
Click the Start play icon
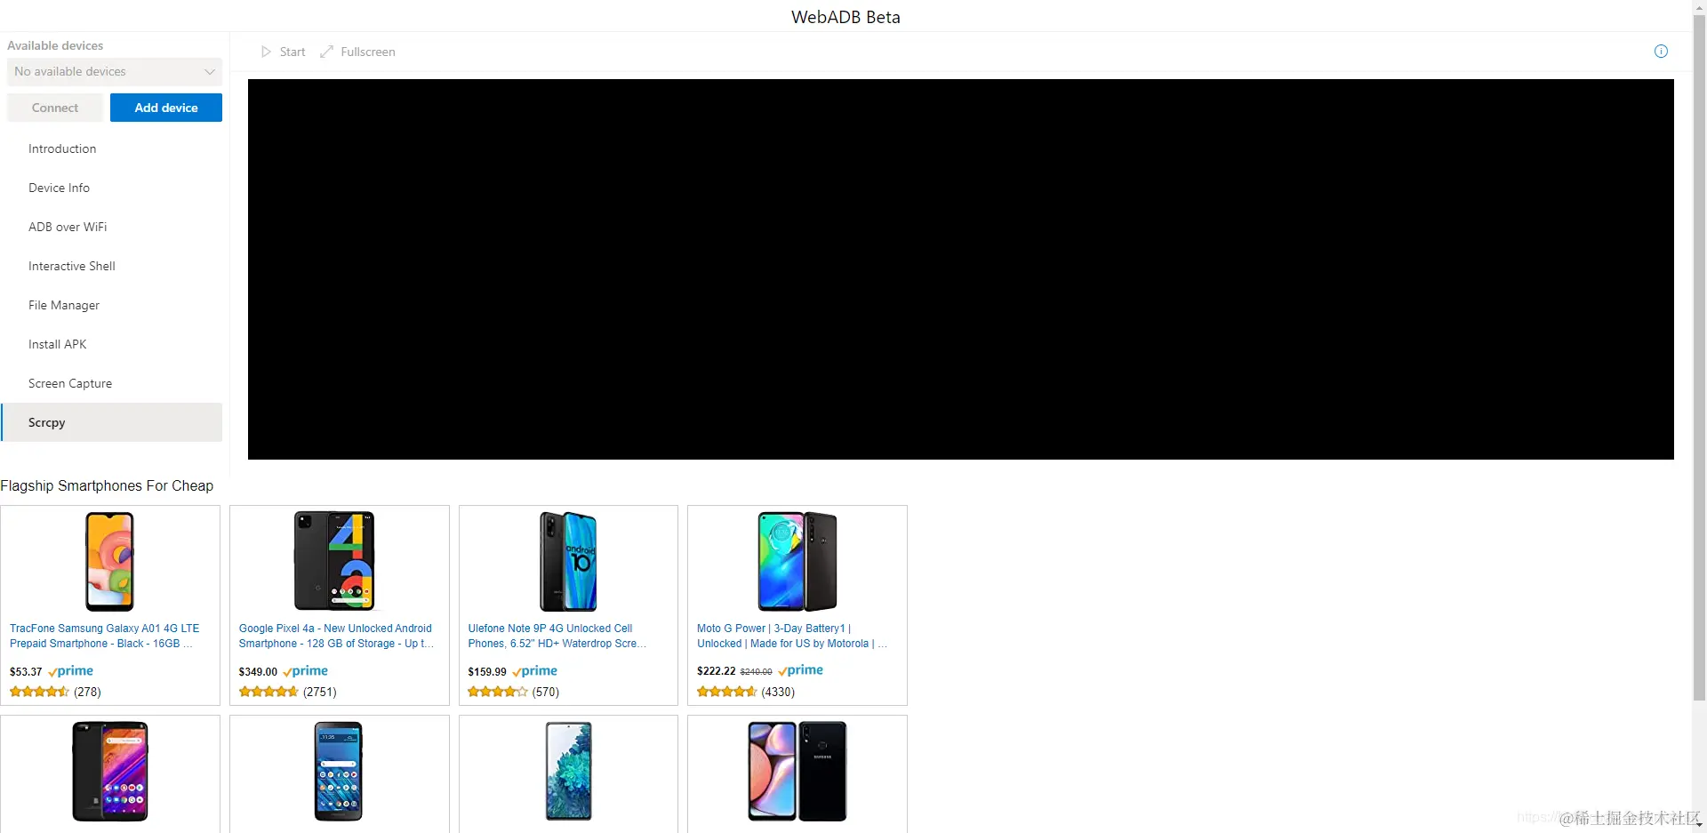[266, 52]
